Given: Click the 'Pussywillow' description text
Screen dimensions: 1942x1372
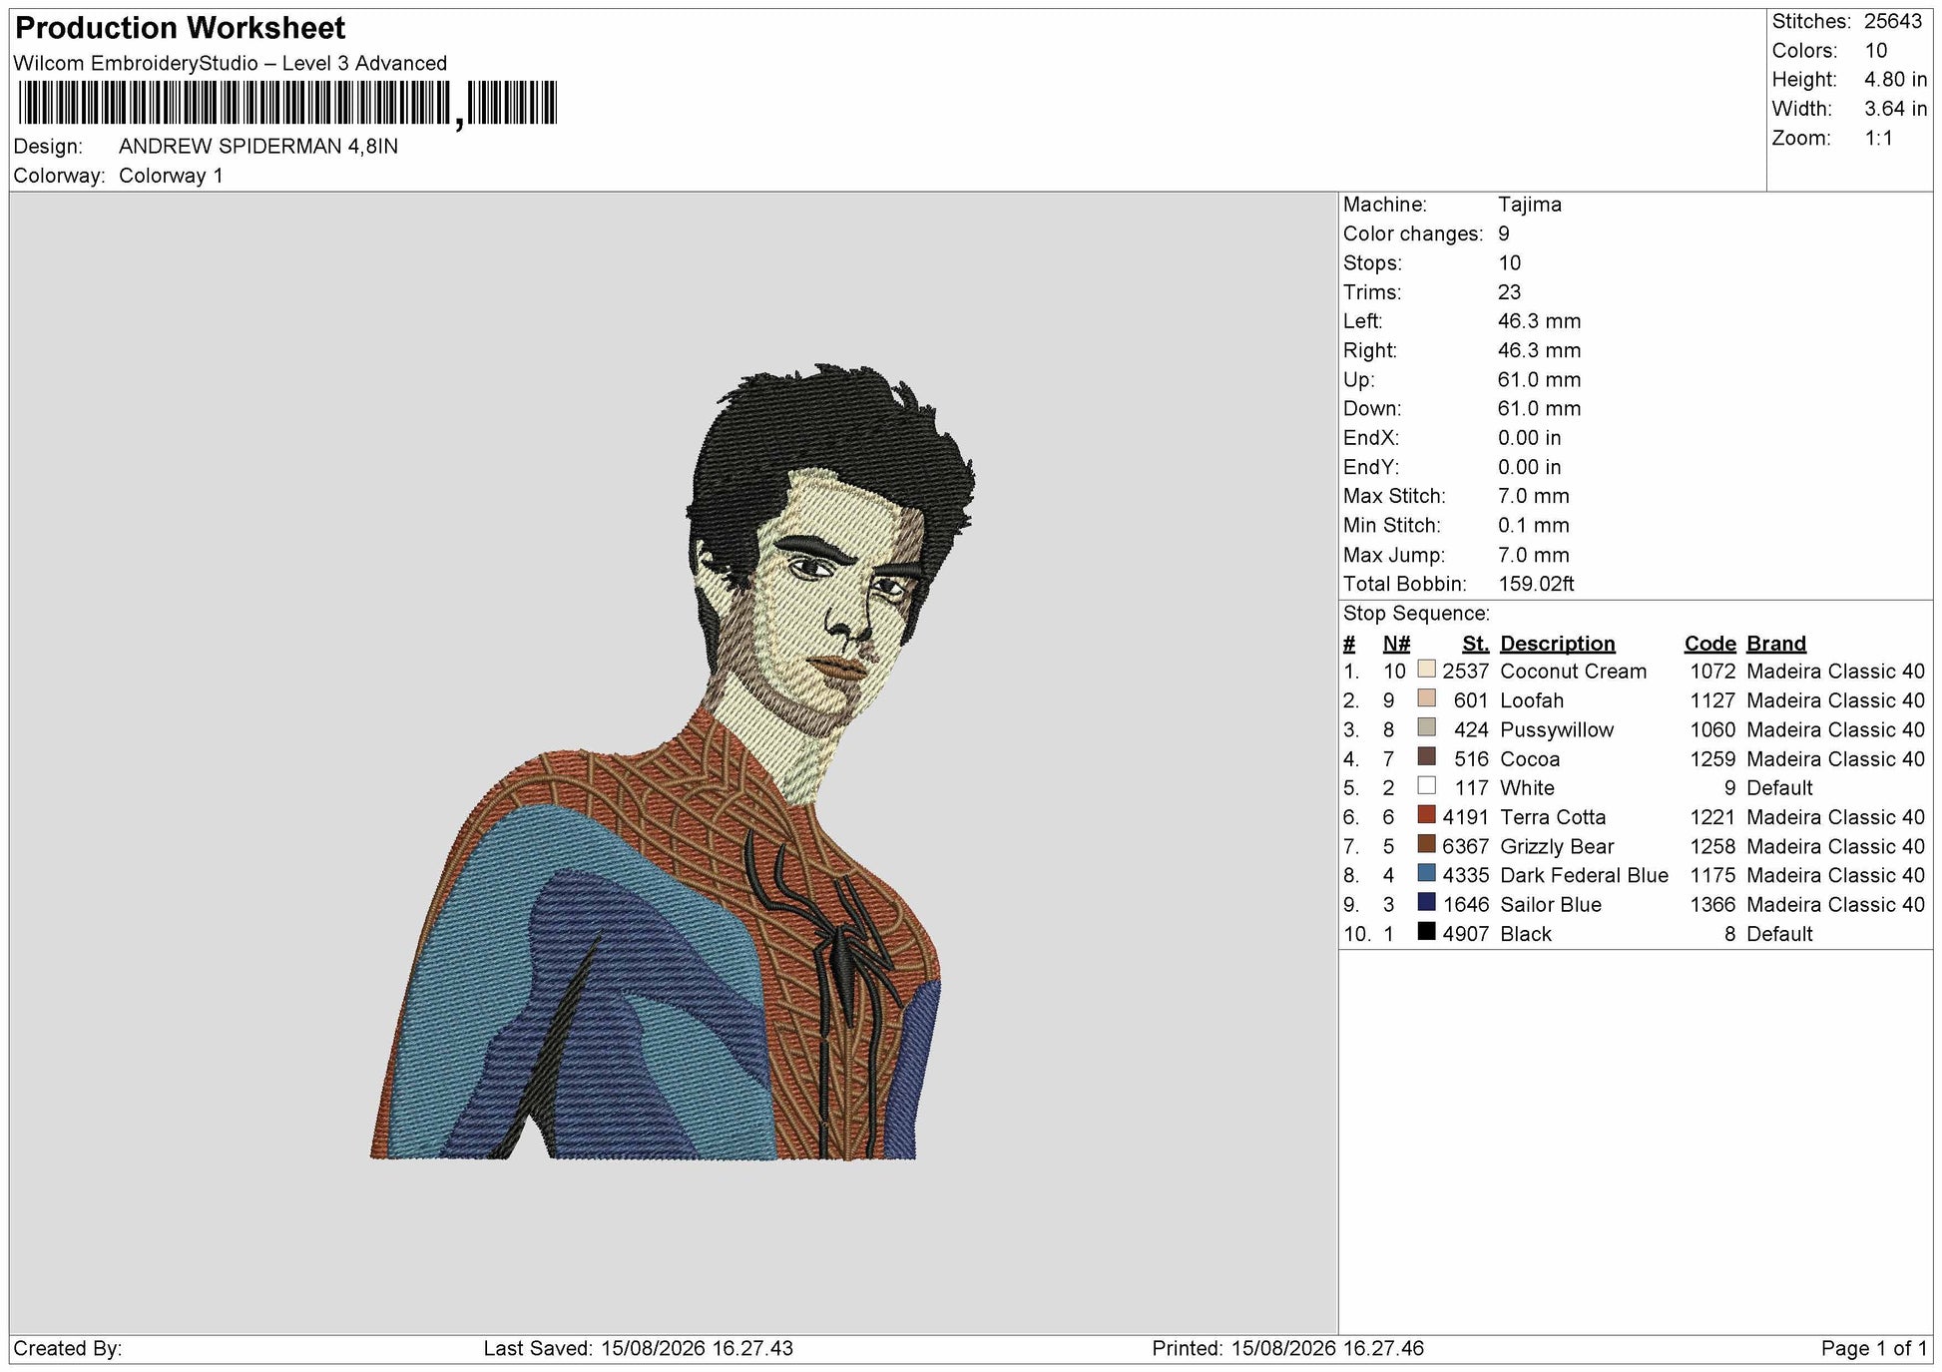Looking at the screenshot, I should (1557, 730).
